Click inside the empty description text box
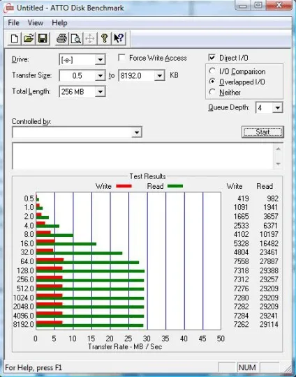 click(x=143, y=156)
